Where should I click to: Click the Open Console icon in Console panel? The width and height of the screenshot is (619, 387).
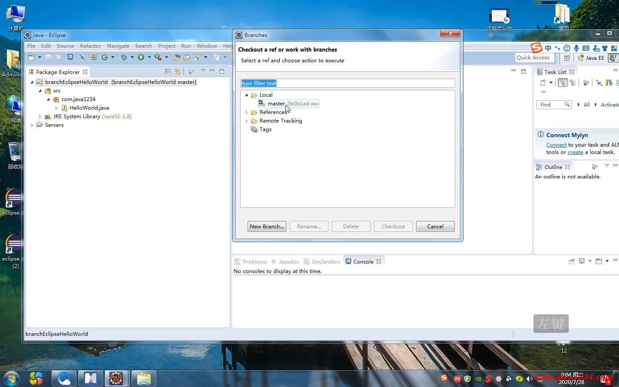pos(599,261)
